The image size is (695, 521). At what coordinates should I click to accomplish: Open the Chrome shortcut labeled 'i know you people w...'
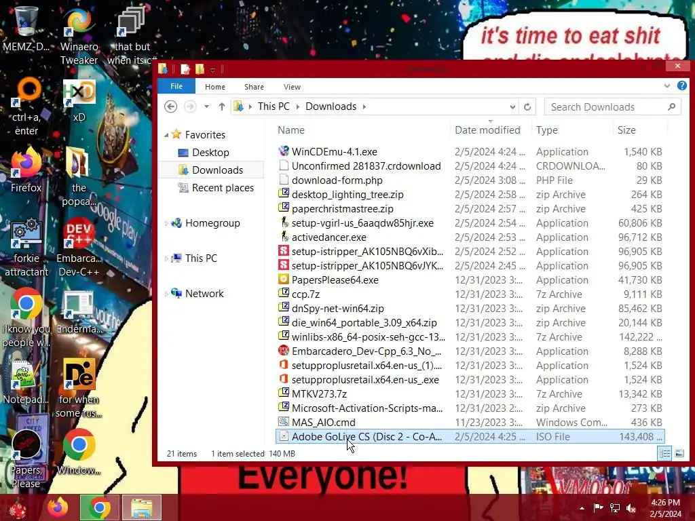click(26, 318)
